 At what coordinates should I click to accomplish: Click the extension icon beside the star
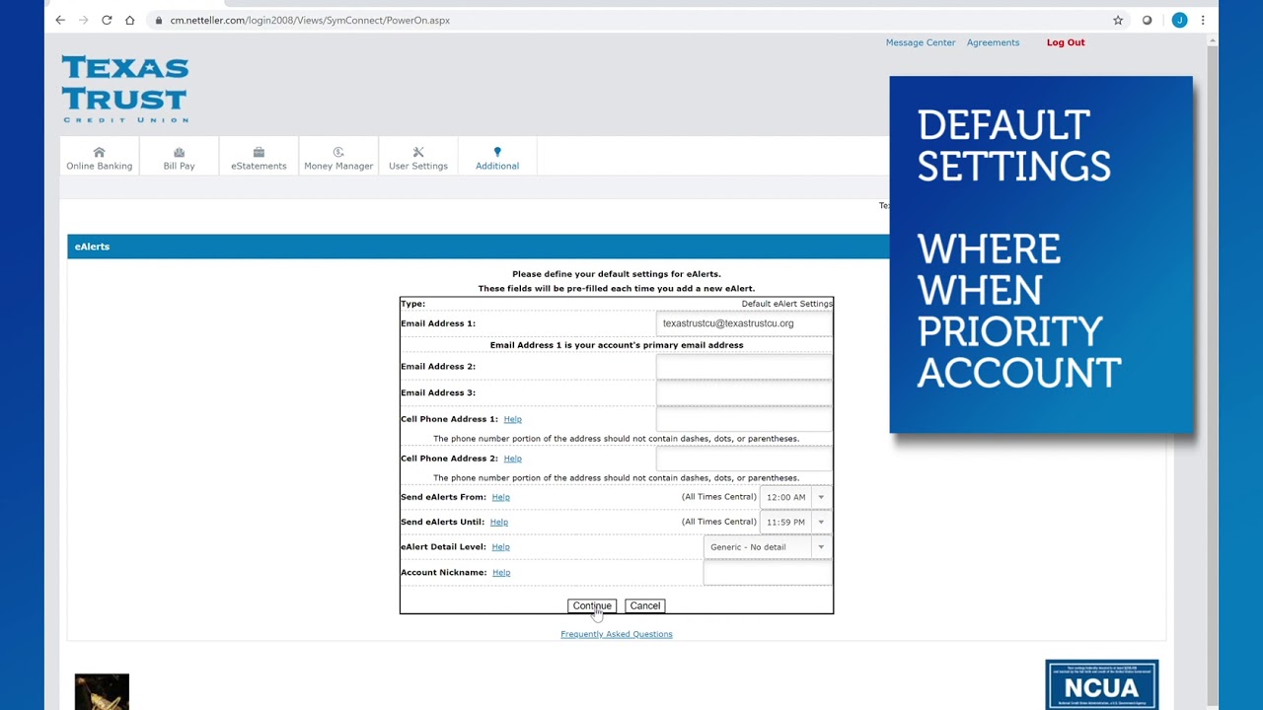1147,20
